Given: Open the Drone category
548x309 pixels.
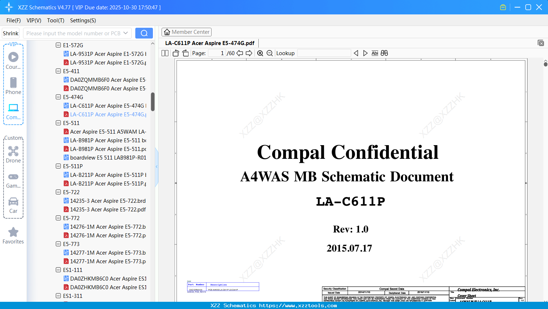Looking at the screenshot, I should (13, 154).
